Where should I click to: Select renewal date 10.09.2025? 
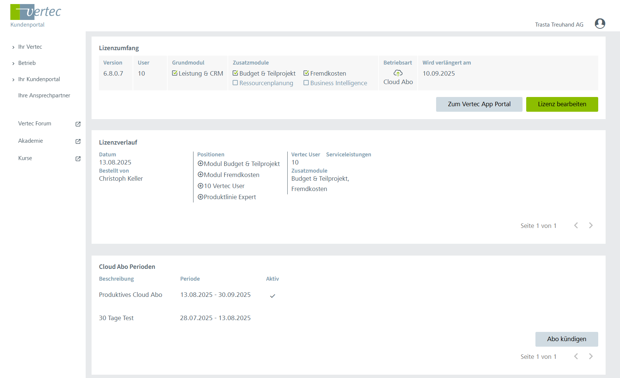coord(439,73)
